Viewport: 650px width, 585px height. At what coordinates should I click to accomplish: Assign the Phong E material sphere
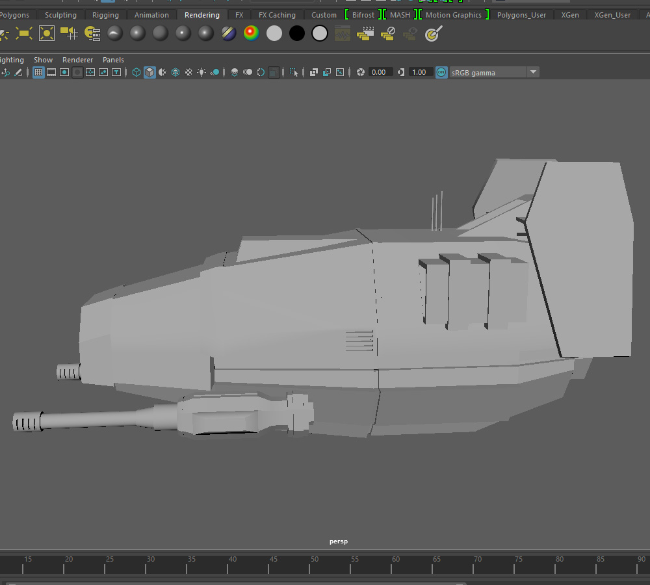pos(205,33)
